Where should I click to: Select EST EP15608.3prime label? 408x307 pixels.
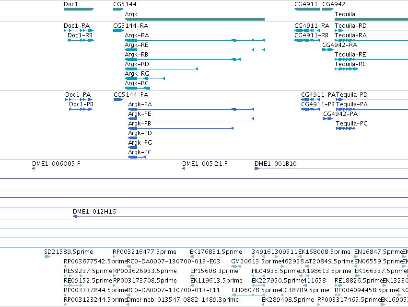[214, 271]
